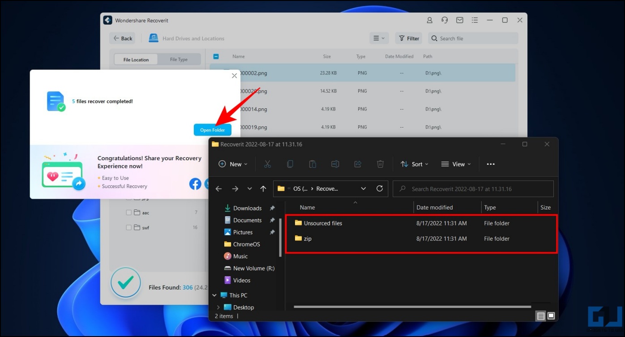
Task: Open Documents in Explorer sidebar
Action: [247, 220]
